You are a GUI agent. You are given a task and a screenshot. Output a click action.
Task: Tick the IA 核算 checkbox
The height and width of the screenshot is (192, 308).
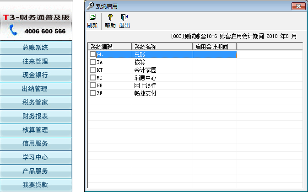click(92, 62)
